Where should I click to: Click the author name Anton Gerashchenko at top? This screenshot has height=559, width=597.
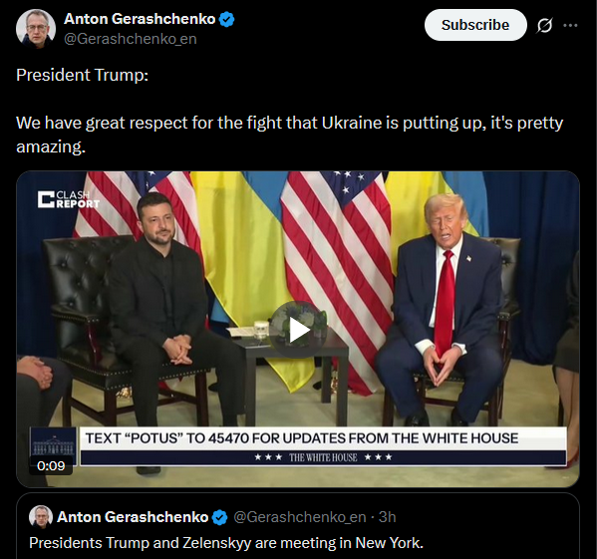point(140,19)
